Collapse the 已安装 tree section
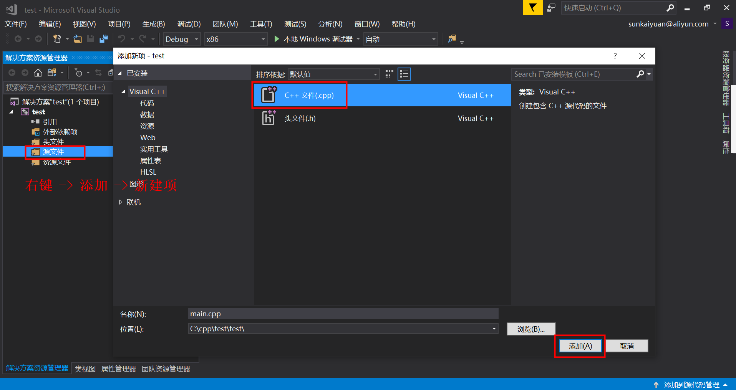 120,73
